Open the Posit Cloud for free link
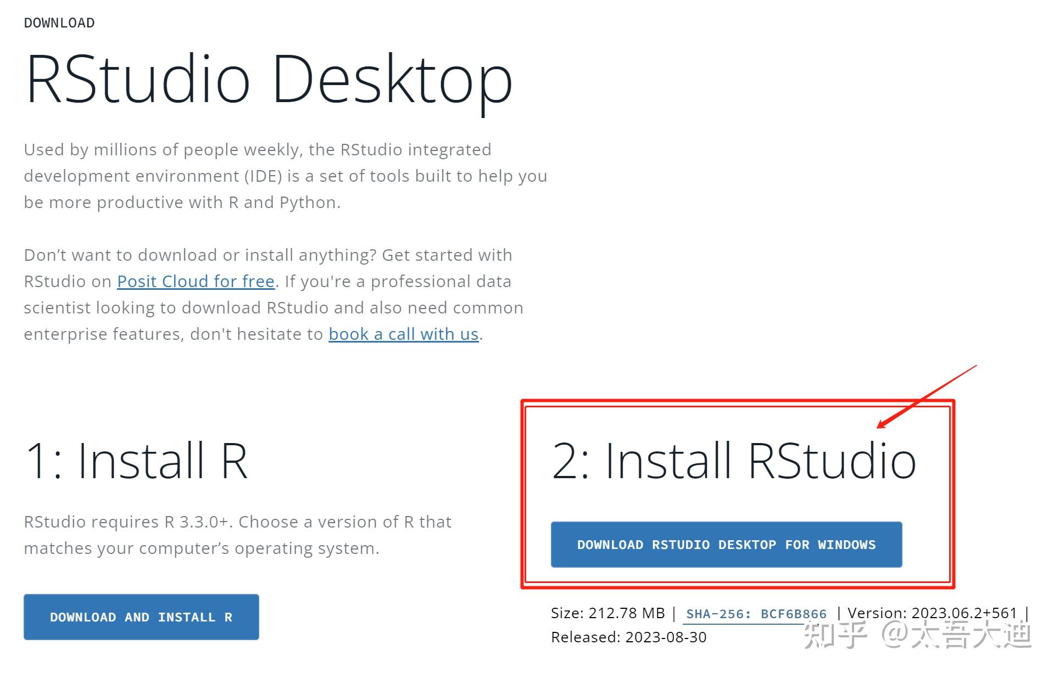1059x678 pixels. click(x=195, y=281)
